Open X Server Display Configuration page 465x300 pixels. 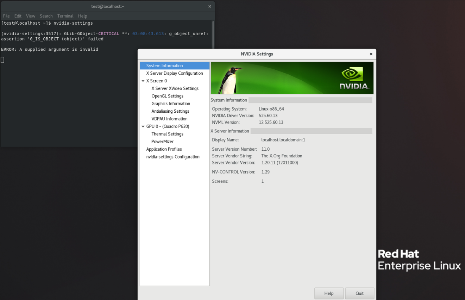pyautogui.click(x=175, y=73)
